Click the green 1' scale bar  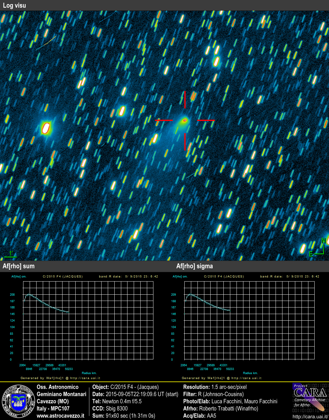click(10, 256)
